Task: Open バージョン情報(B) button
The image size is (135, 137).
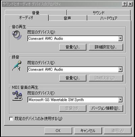Action: [106, 108]
